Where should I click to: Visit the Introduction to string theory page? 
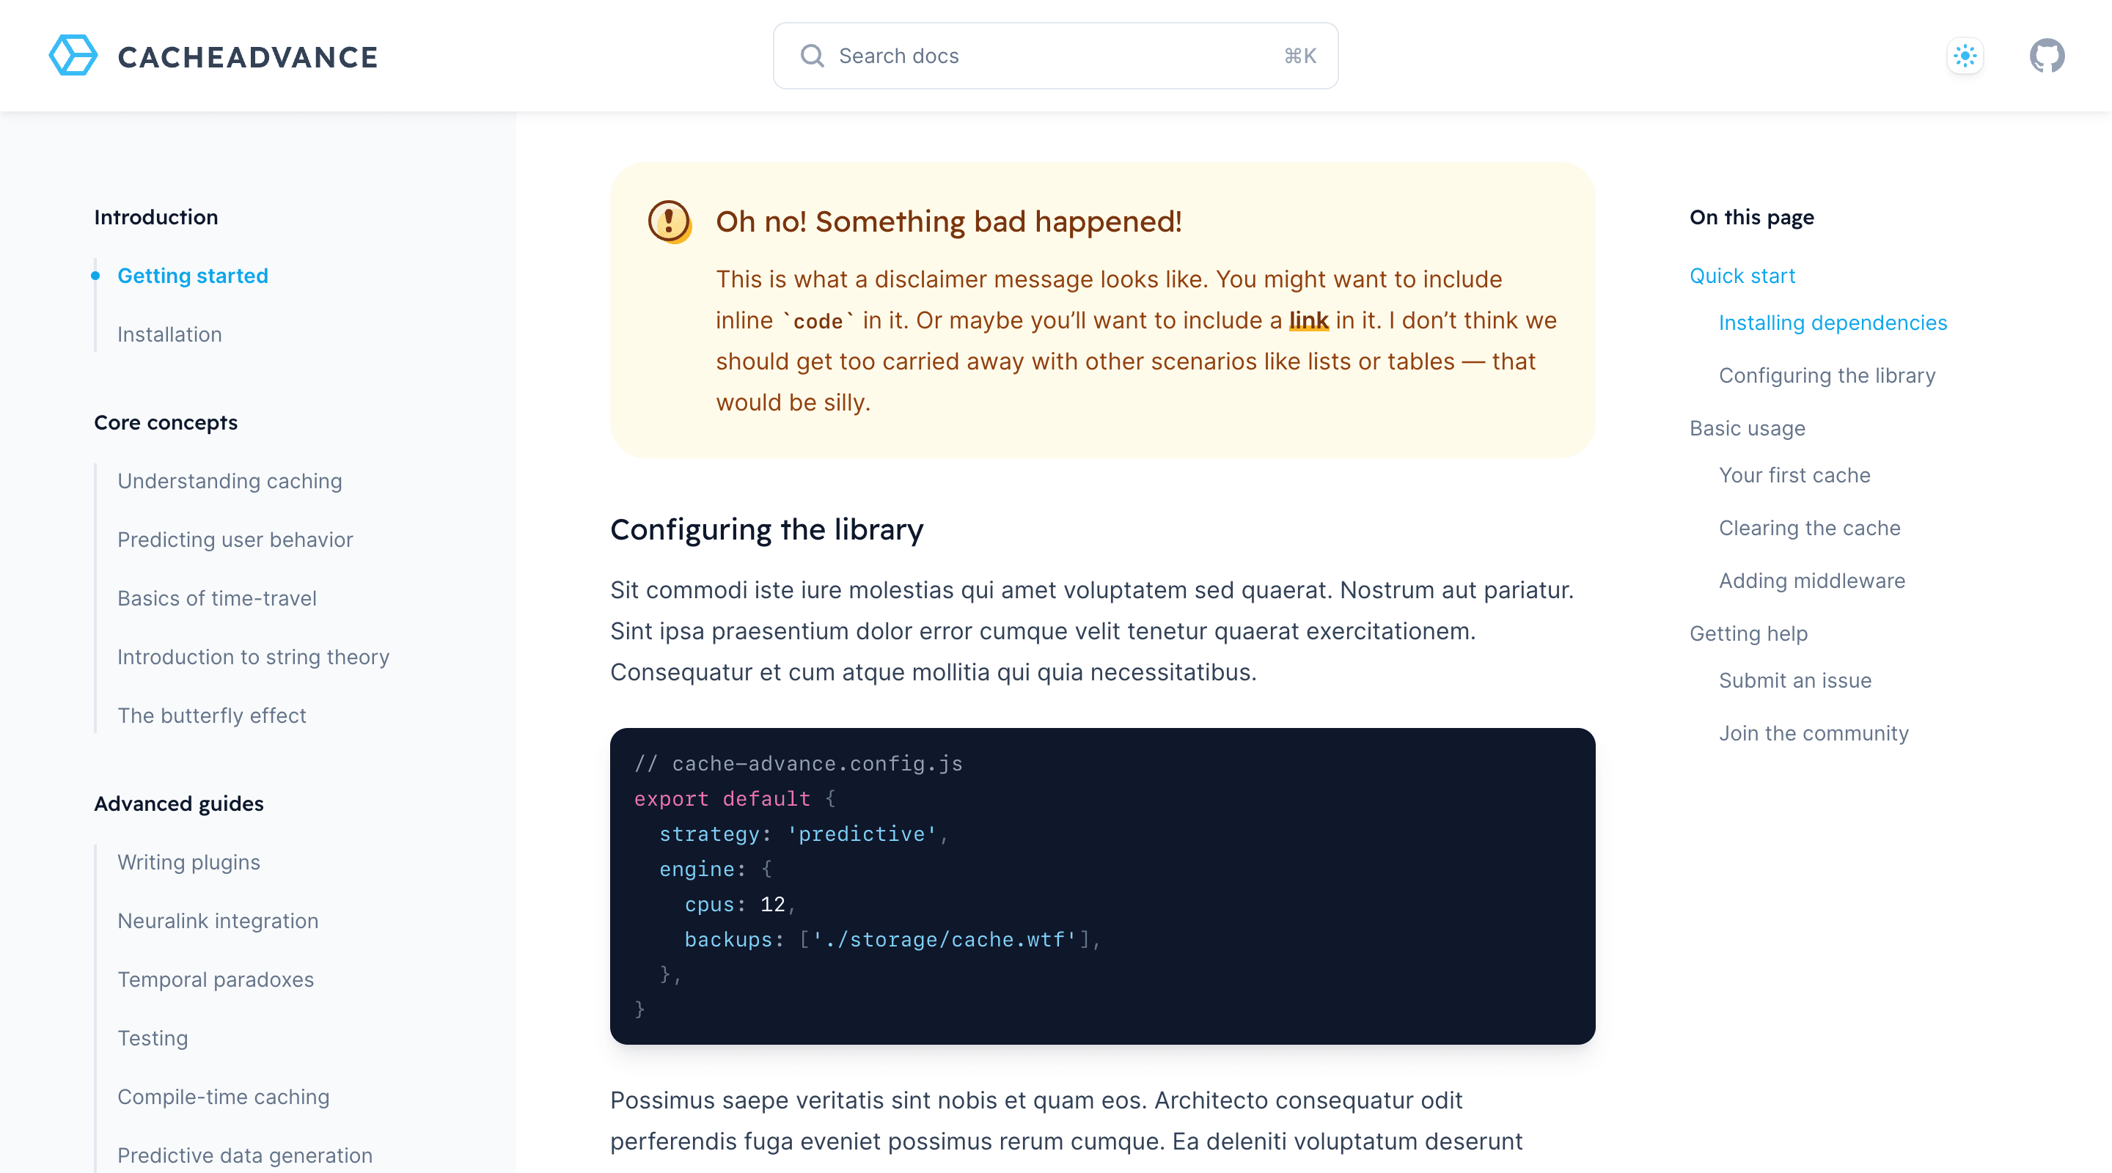point(253,657)
